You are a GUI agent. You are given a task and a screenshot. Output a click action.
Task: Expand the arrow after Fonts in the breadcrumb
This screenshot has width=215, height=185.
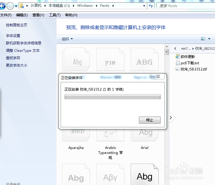[x=113, y=6]
